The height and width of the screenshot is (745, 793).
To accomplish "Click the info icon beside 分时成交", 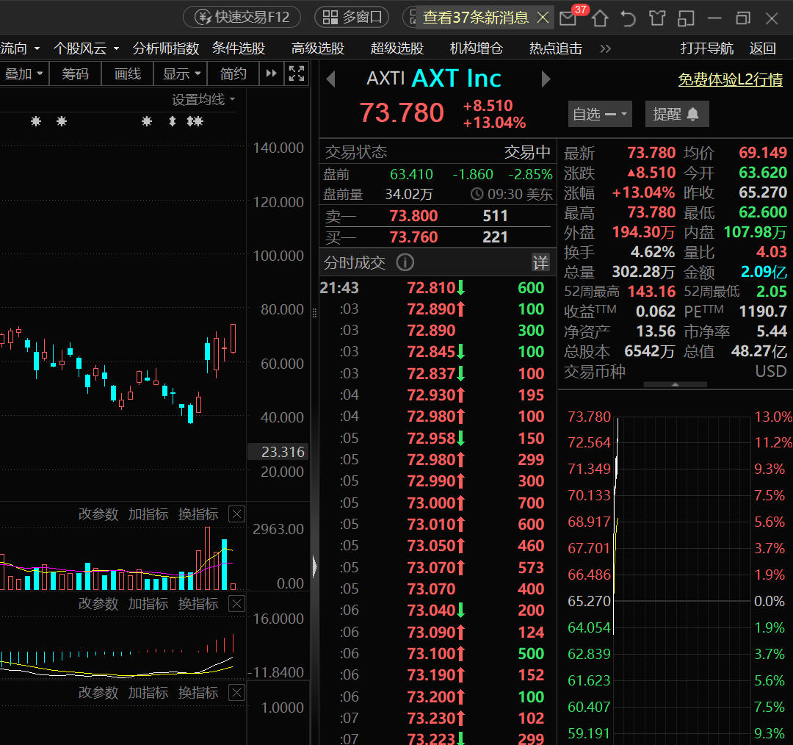I will (405, 263).
